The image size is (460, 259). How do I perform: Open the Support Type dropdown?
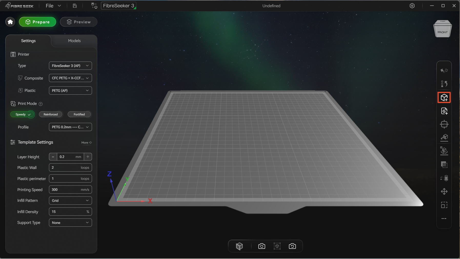[x=70, y=223]
